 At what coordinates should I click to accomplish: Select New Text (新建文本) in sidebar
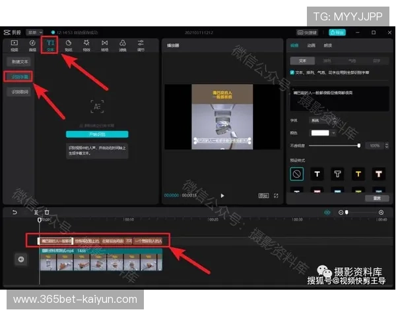coord(20,61)
